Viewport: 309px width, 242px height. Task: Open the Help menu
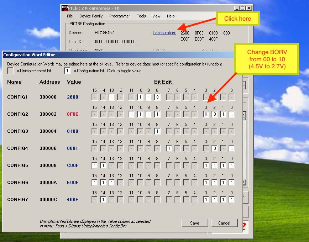tap(171, 16)
